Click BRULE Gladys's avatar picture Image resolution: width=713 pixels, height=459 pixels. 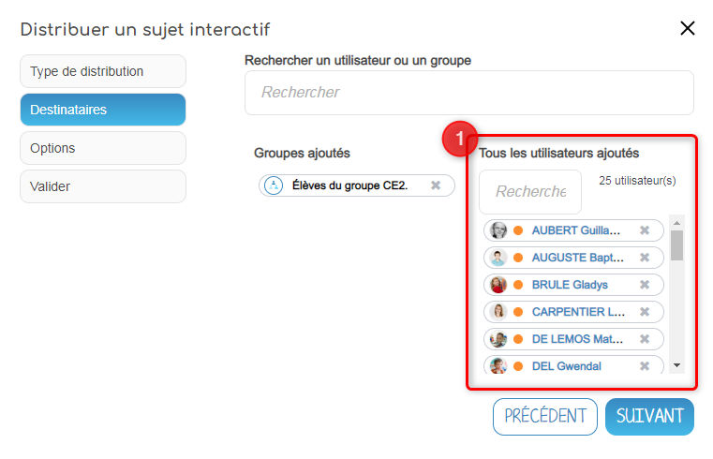pyautogui.click(x=498, y=285)
